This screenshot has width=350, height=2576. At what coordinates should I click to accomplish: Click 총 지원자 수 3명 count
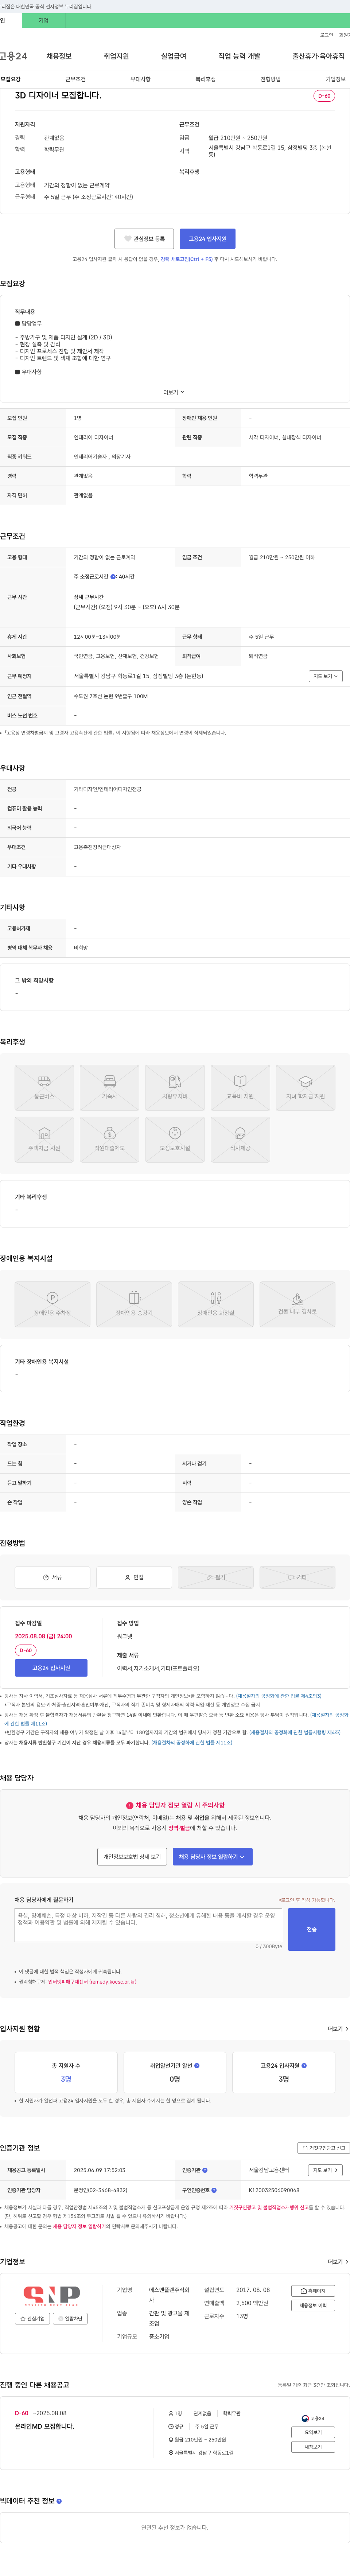tap(66, 2079)
